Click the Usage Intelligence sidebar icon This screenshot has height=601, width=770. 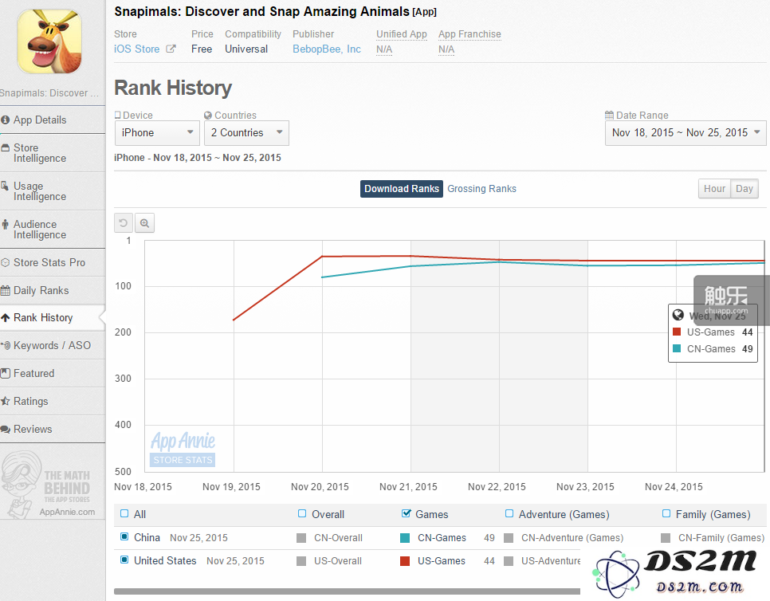point(5,186)
